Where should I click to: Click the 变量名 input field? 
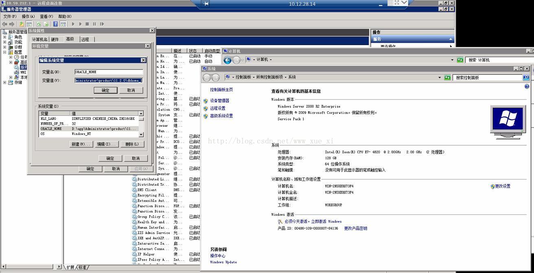point(109,72)
